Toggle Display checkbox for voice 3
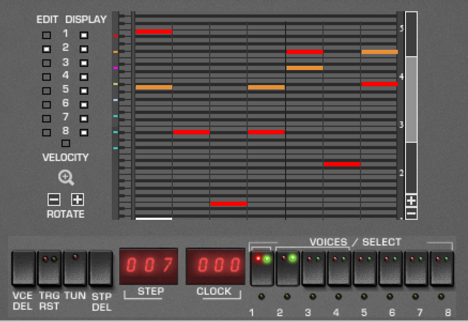The image size is (468, 322). (x=84, y=63)
